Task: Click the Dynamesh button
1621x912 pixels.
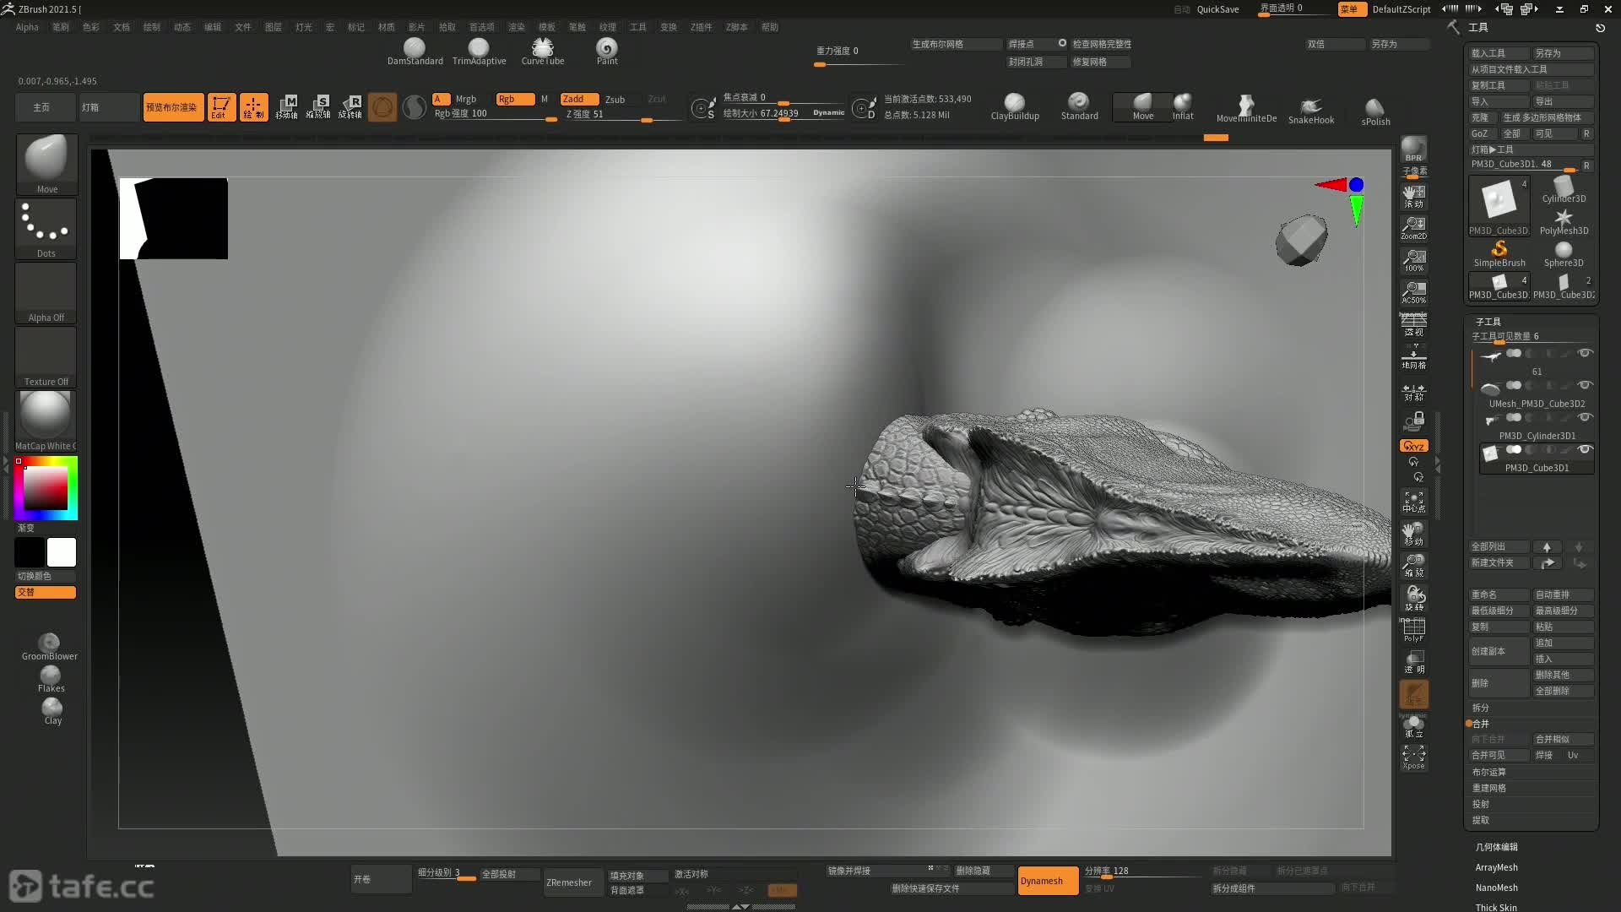Action: pyautogui.click(x=1048, y=881)
